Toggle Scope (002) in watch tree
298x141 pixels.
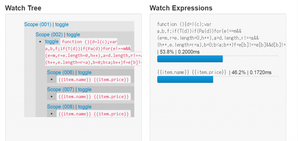pyautogui.click(x=73, y=35)
